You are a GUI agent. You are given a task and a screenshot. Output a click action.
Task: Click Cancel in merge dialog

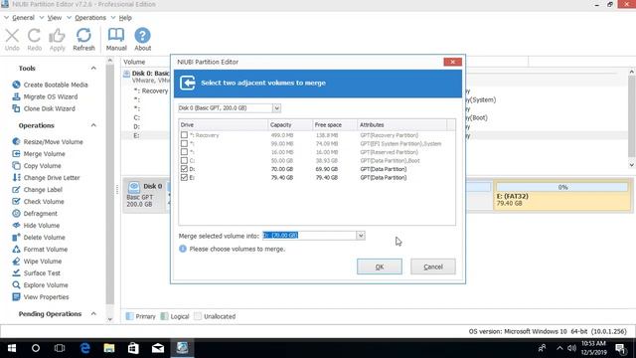[433, 267]
